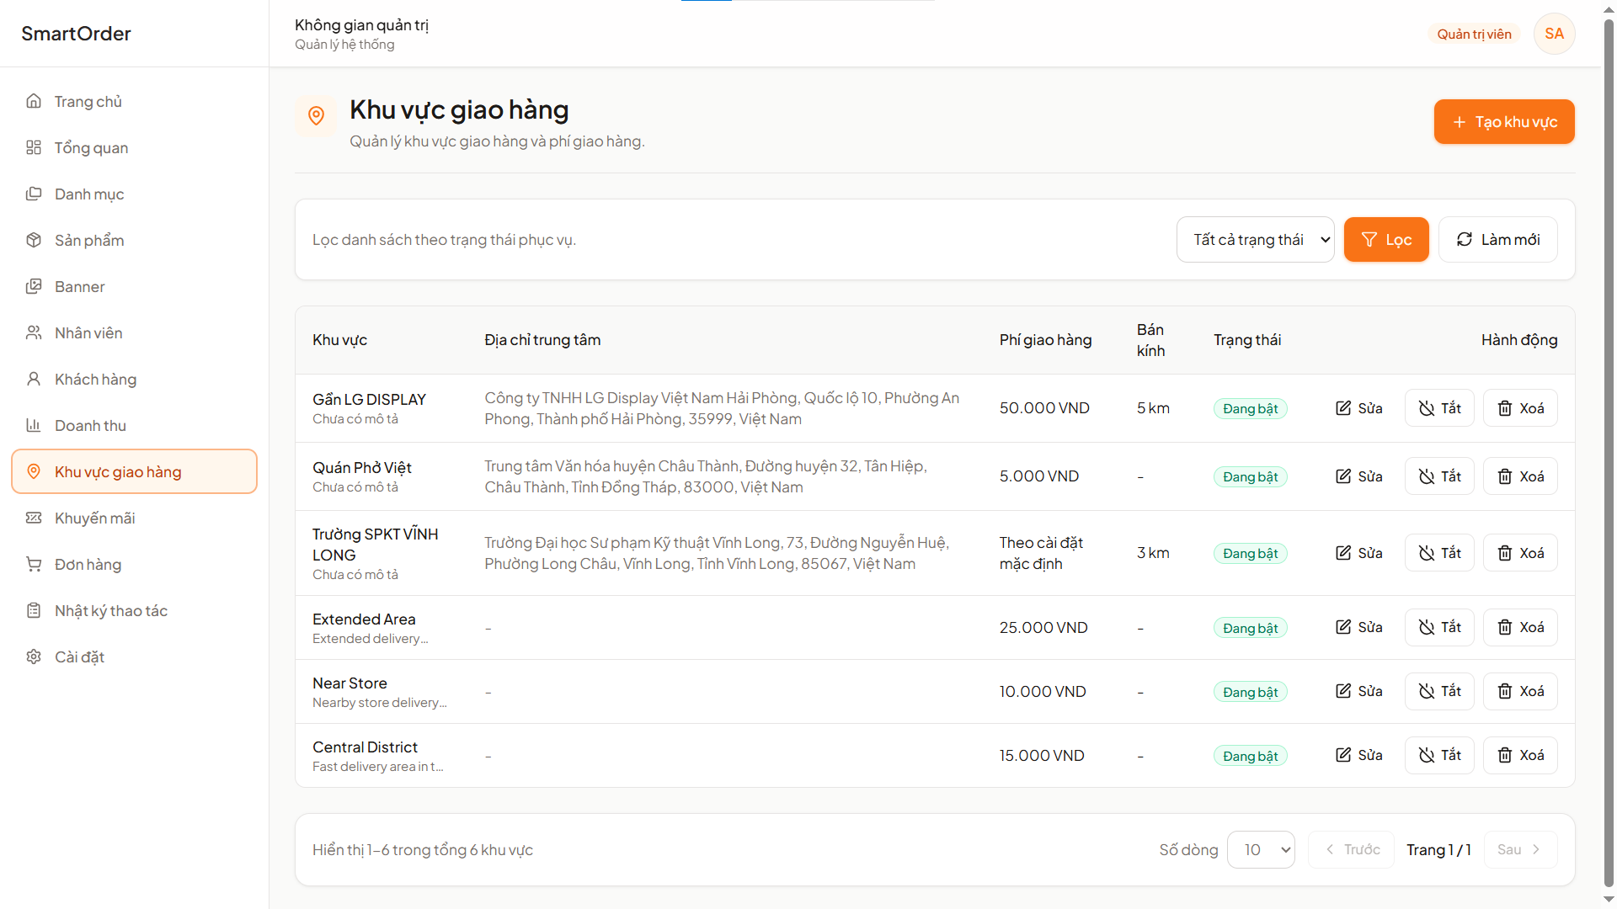Edit Trường SPKT VĨNH LONG zone

1359,553
